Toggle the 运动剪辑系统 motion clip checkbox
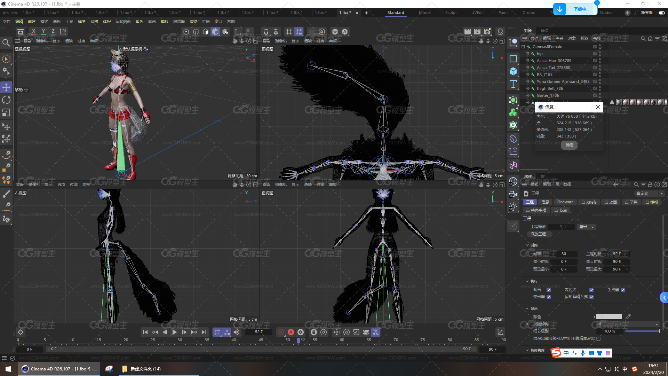Viewport: 668px width, 376px height. pos(592,297)
